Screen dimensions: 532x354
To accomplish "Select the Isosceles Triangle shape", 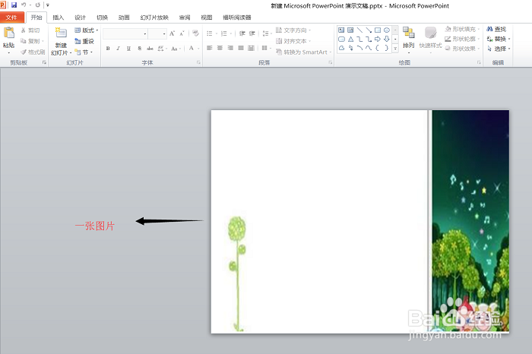I will [x=350, y=39].
